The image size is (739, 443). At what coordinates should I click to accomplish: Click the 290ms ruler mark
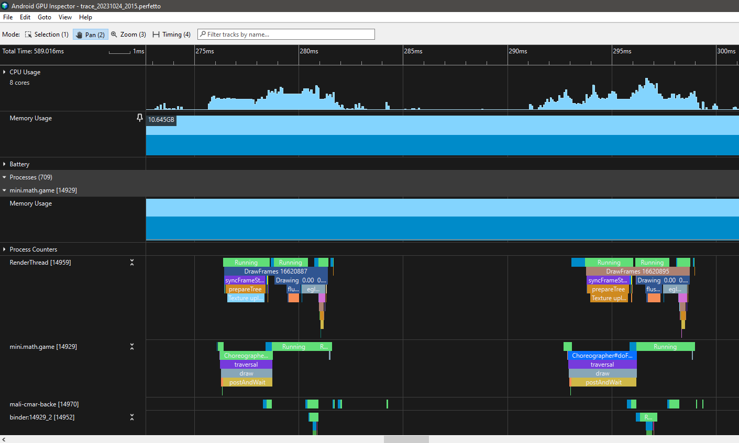[518, 51]
